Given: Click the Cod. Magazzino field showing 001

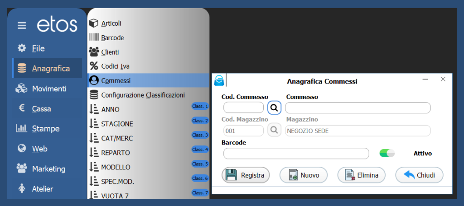Looking at the screenshot, I should point(243,131).
